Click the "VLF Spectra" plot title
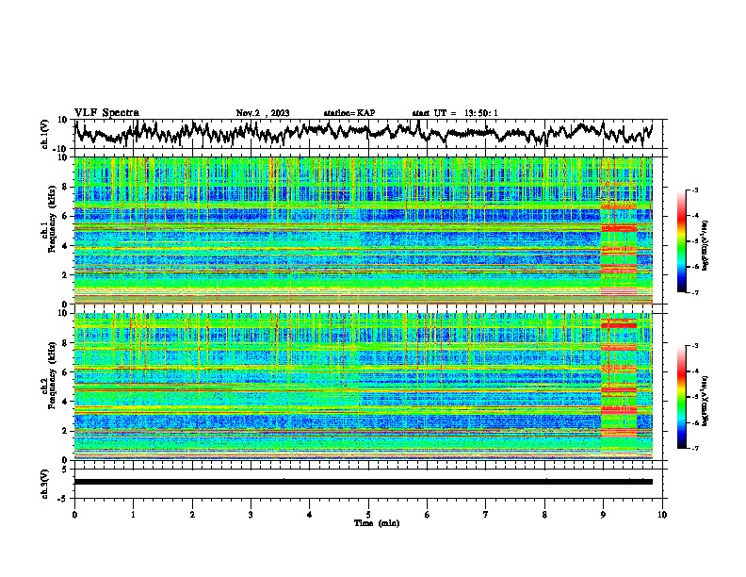Screen dimensions: 746x577 pyautogui.click(x=106, y=113)
